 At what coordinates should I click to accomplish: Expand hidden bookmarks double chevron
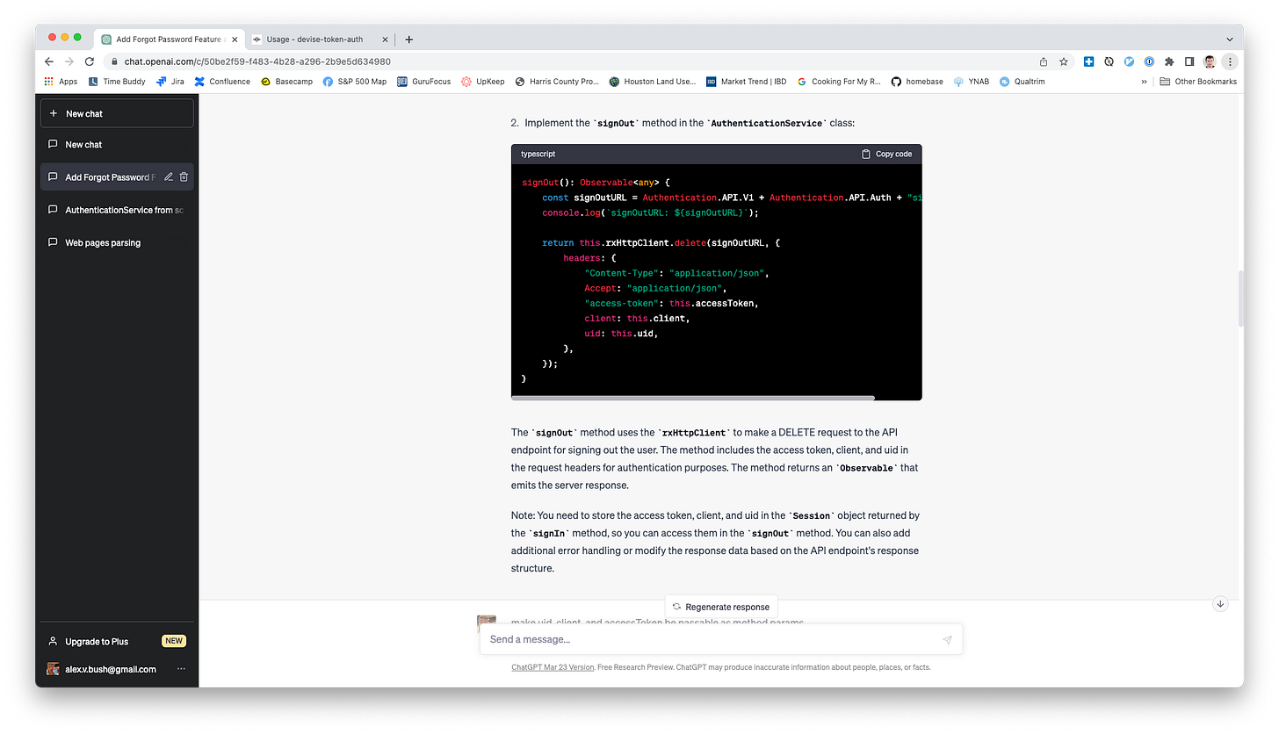[1144, 82]
